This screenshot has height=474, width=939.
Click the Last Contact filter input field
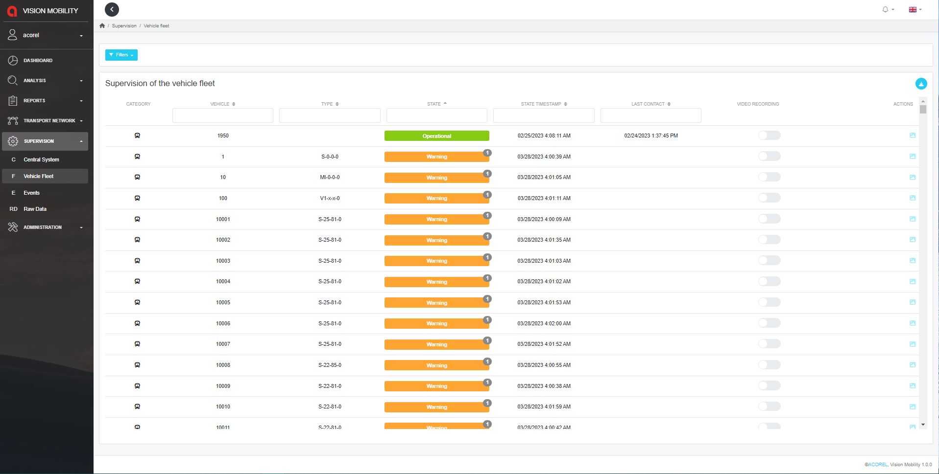tap(651, 115)
